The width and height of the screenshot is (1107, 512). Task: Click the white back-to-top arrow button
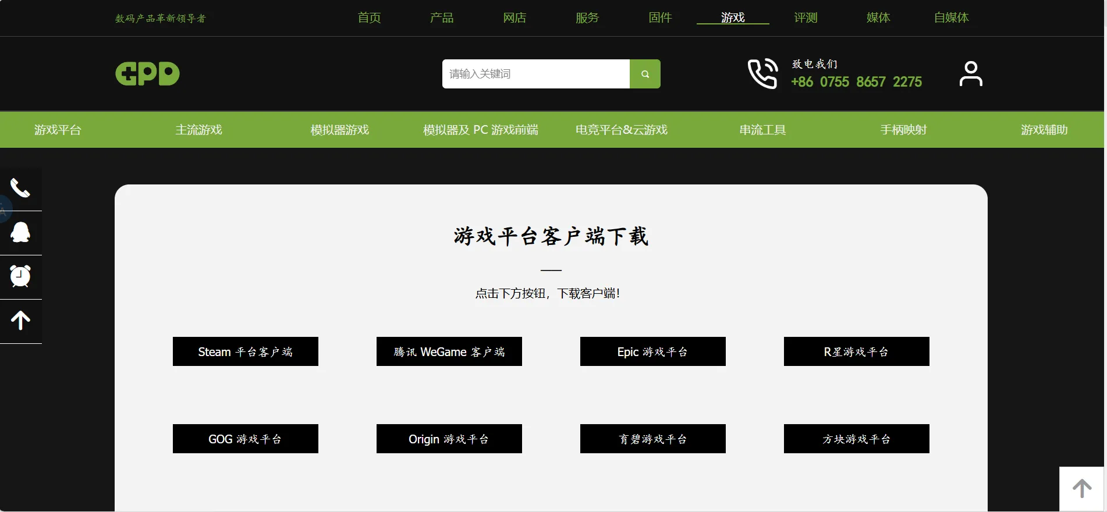click(1082, 489)
